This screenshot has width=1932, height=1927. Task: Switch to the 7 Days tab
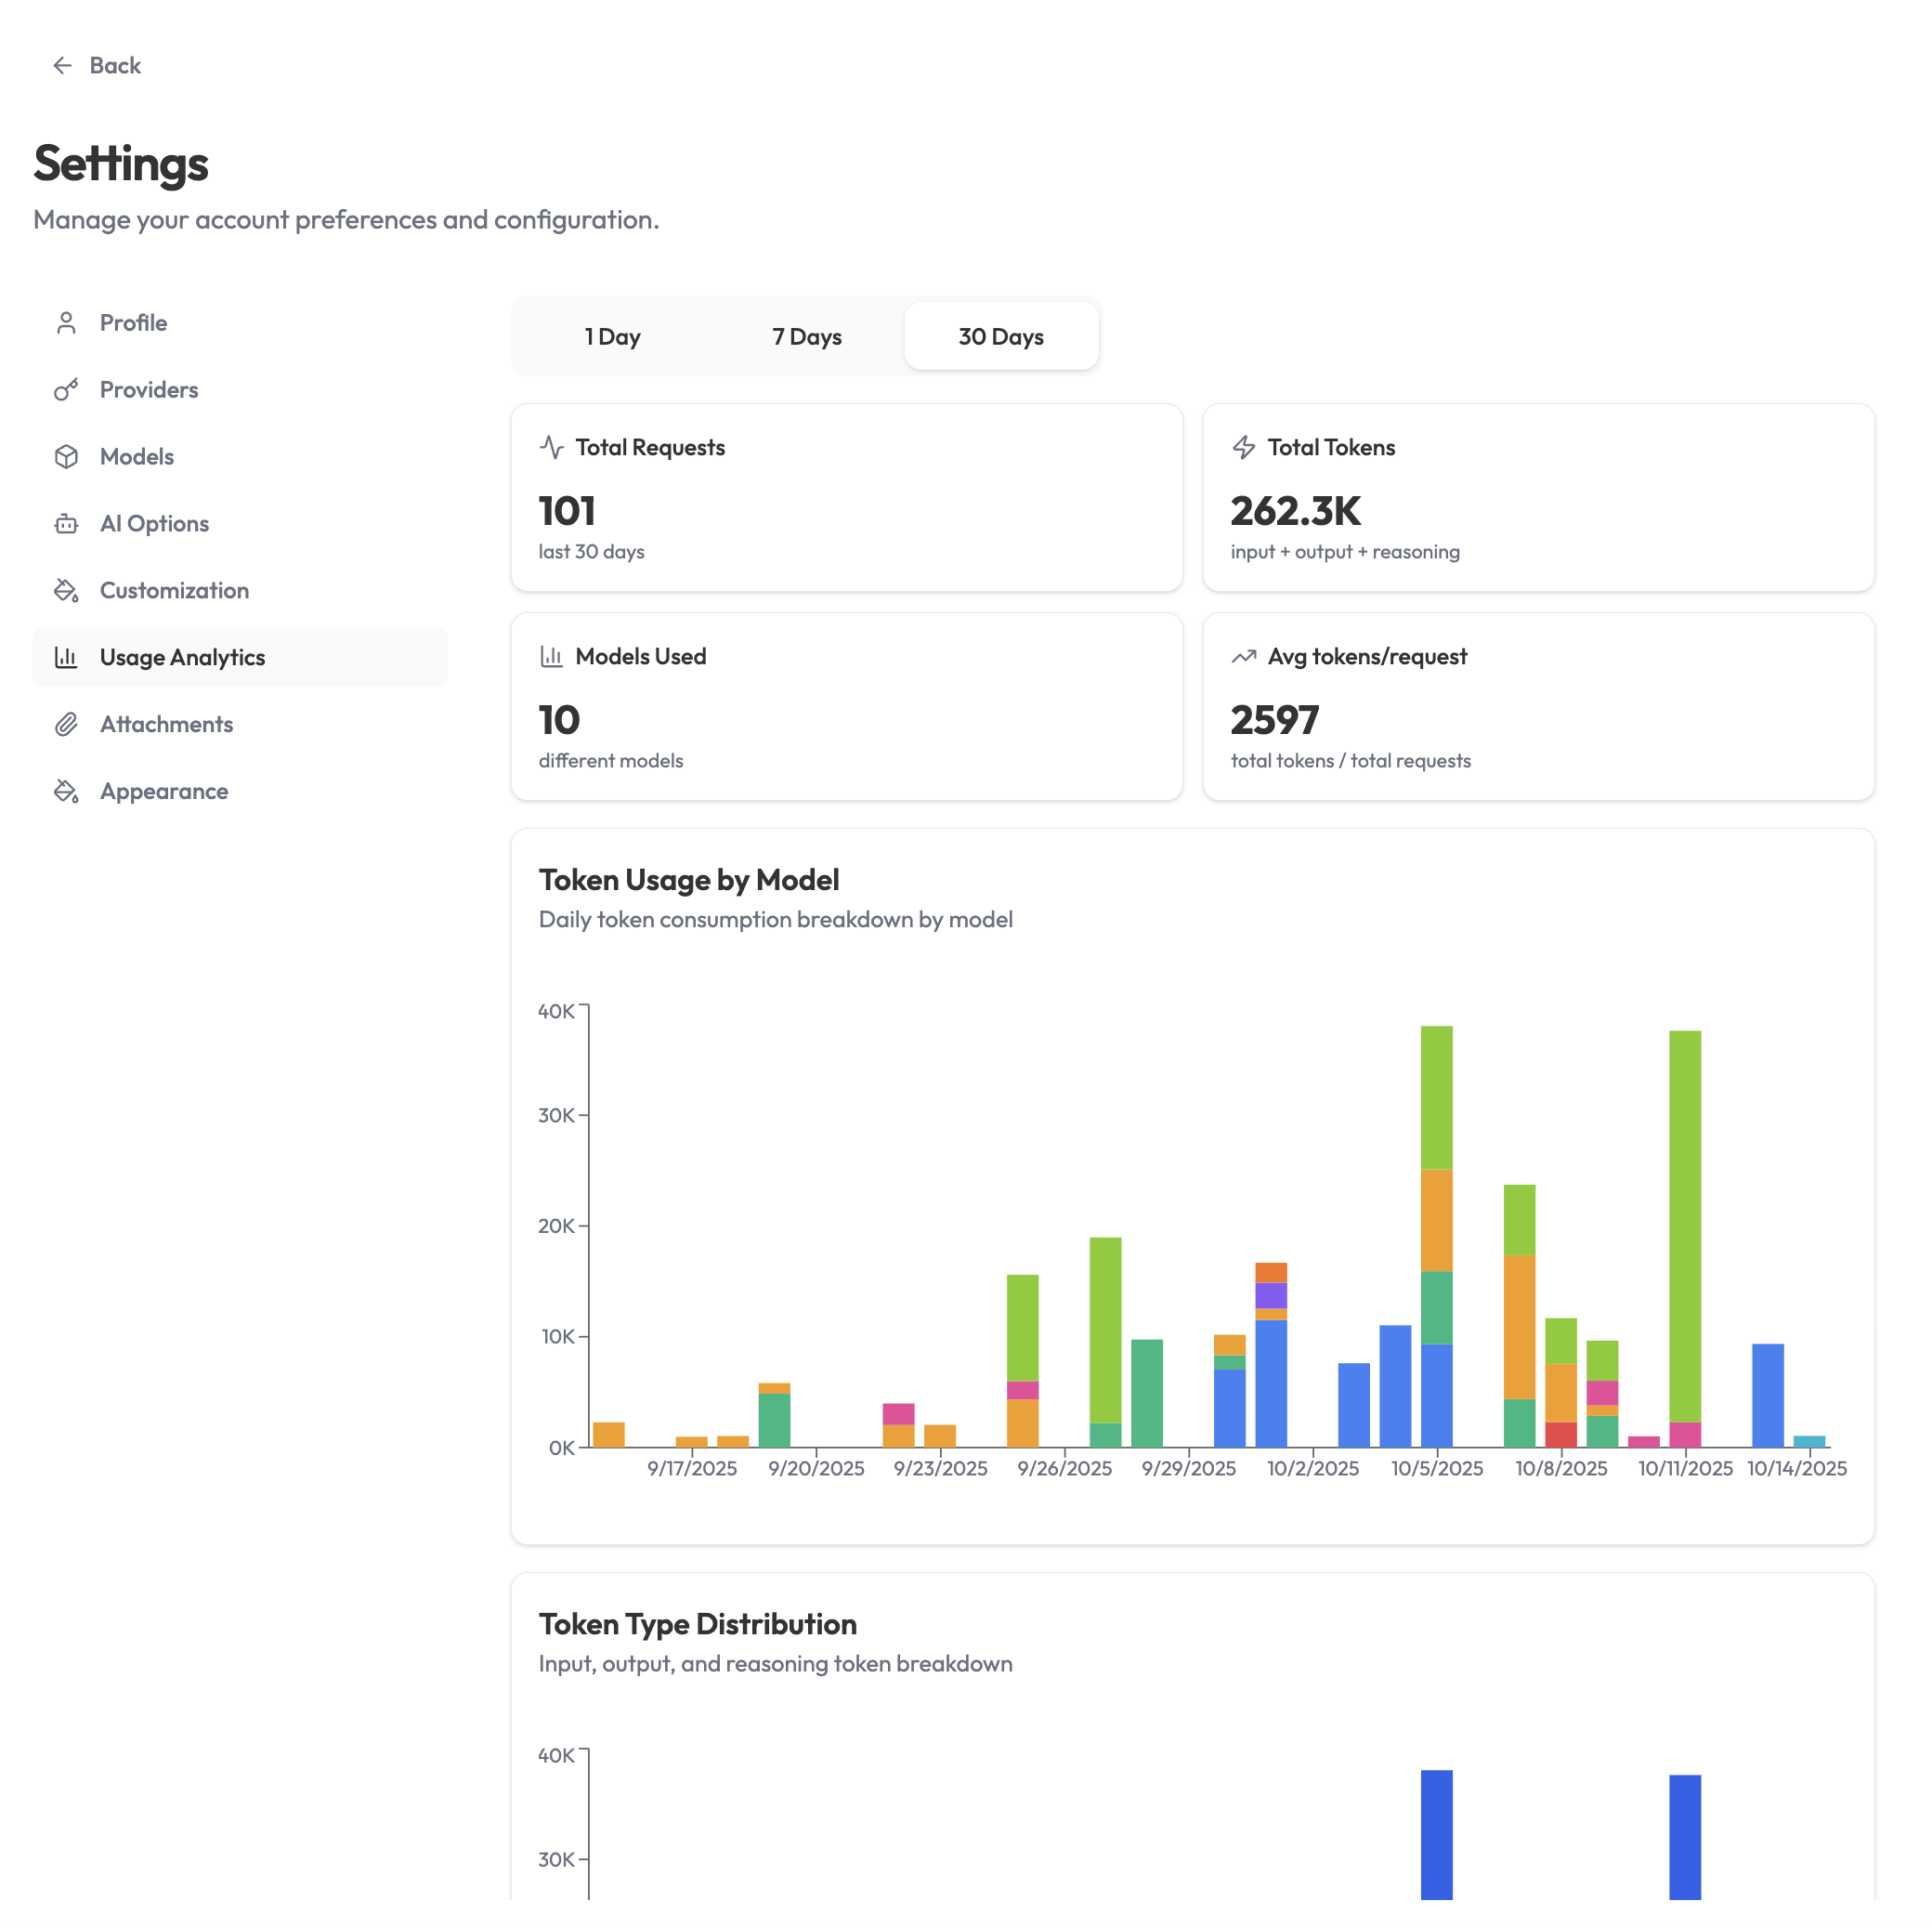(x=806, y=337)
